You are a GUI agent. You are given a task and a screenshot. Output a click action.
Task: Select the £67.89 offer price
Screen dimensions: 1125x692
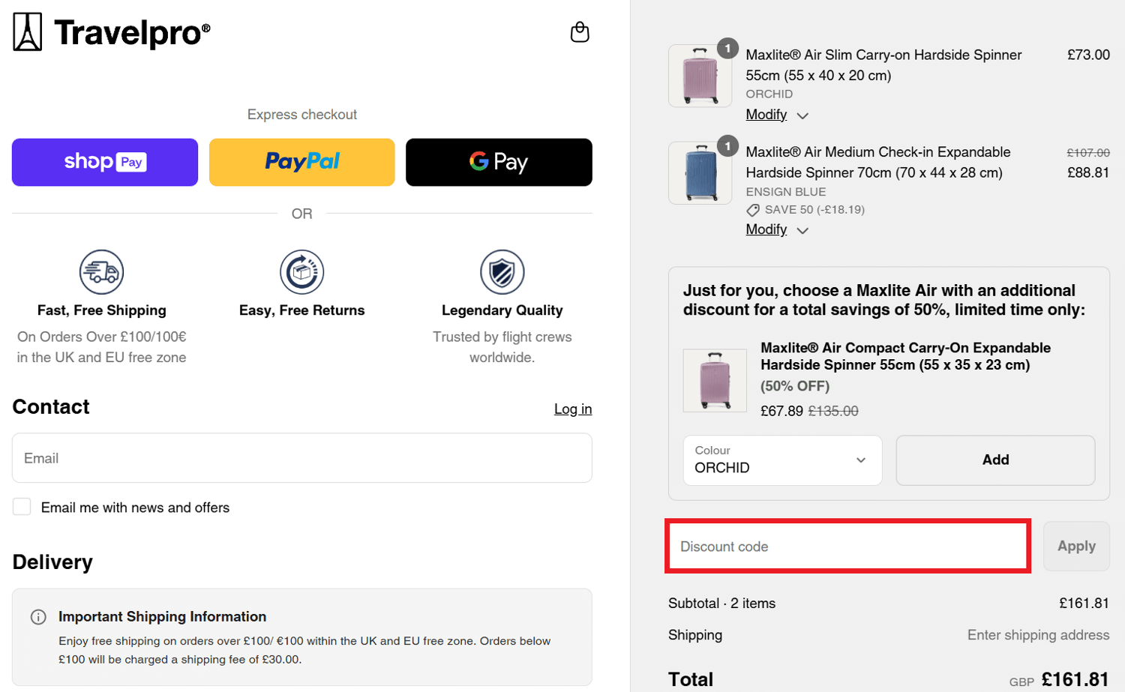click(781, 411)
